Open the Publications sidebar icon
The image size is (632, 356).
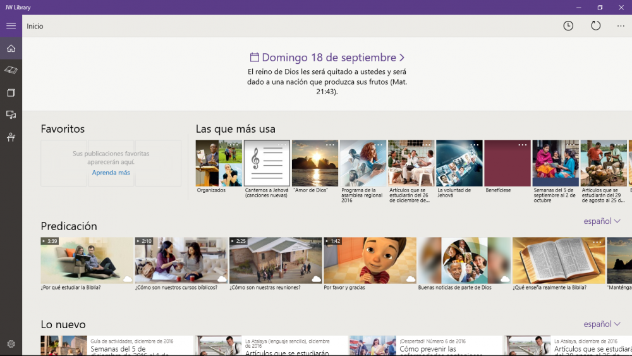(11, 92)
